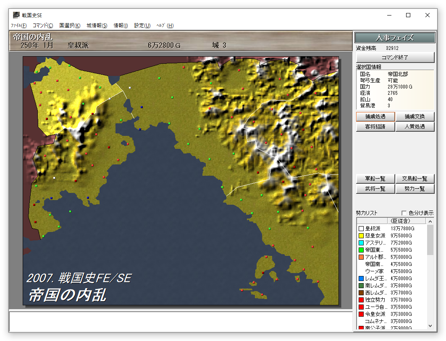The height and width of the screenshot is (341, 446).
Task: Expand the 城情報(S) menu
Action: pyautogui.click(x=97, y=26)
